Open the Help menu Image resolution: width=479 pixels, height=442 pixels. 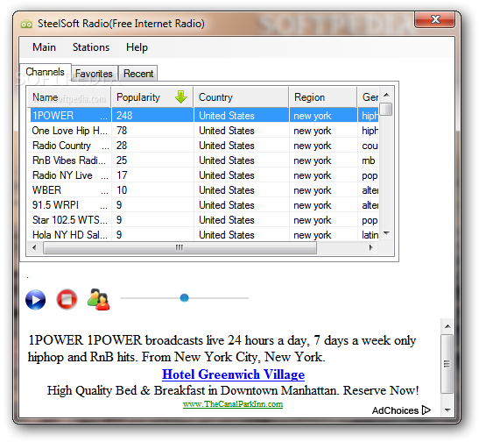click(137, 47)
